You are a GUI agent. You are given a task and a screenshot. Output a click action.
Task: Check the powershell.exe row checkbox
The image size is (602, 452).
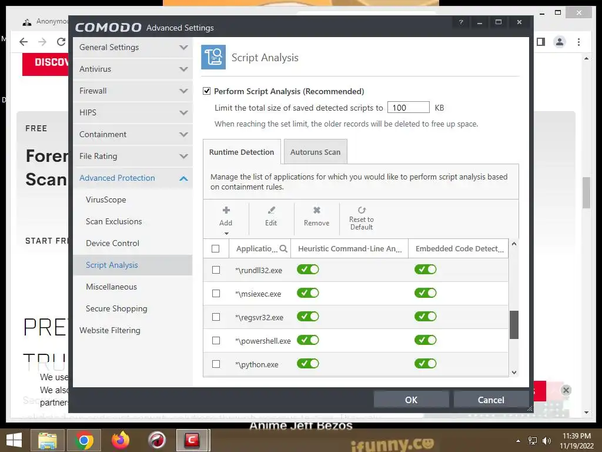coord(216,341)
